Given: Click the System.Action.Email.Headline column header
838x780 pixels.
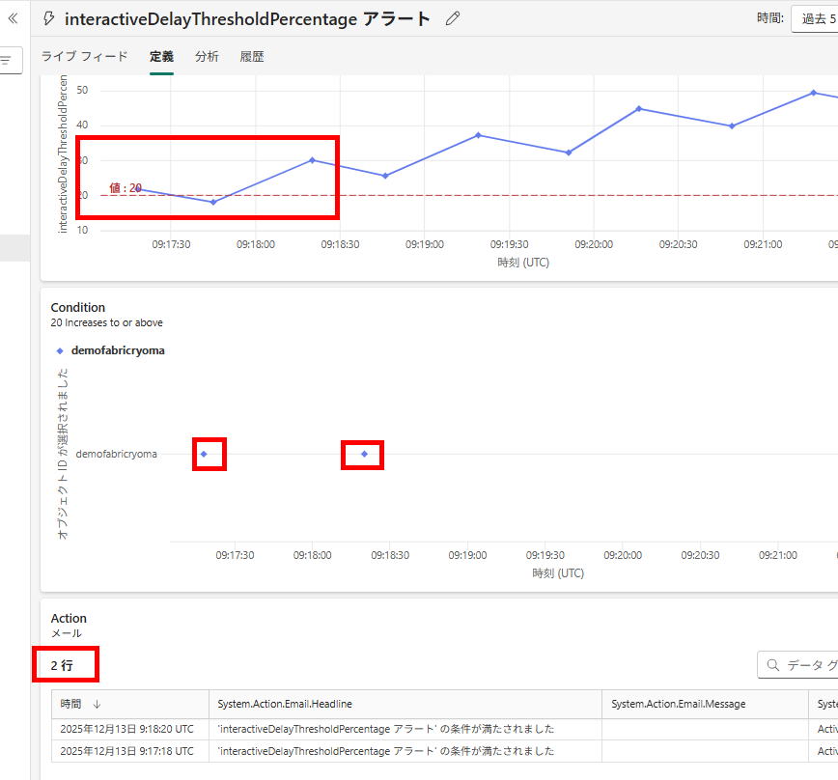Looking at the screenshot, I should pyautogui.click(x=405, y=704).
